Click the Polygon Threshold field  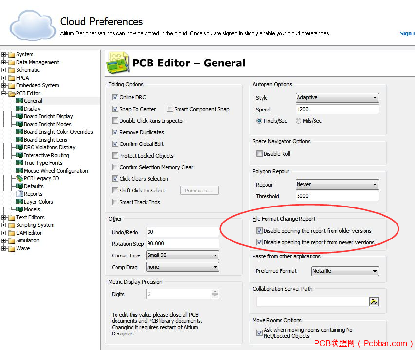337,196
